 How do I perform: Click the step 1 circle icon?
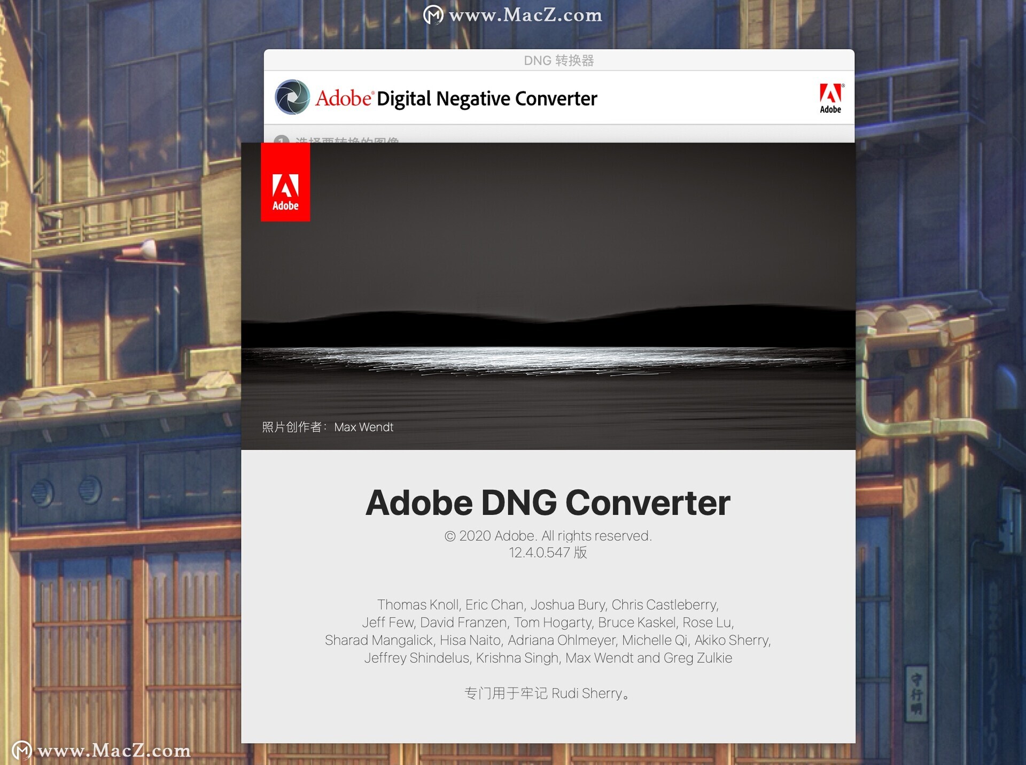pyautogui.click(x=282, y=139)
